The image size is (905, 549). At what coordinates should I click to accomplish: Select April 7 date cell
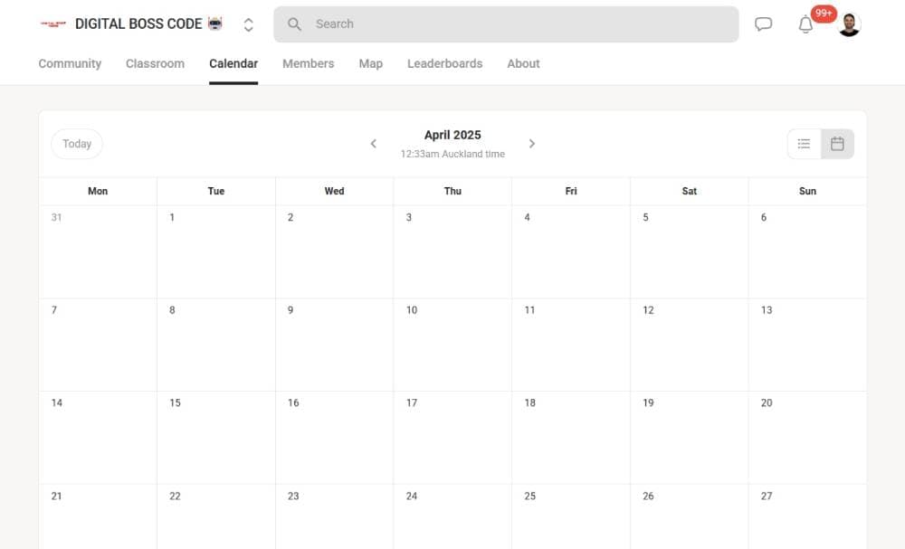[98, 345]
